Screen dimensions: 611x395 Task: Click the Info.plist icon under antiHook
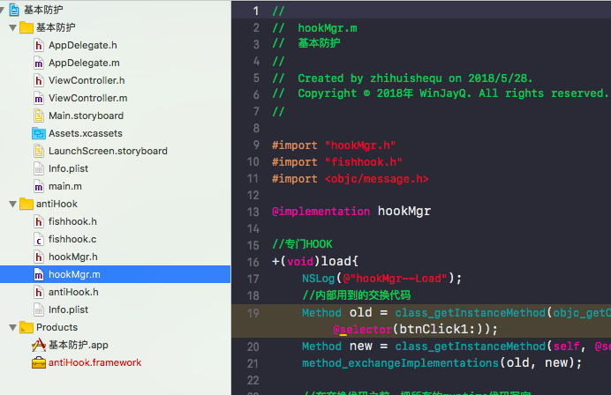coord(39,309)
